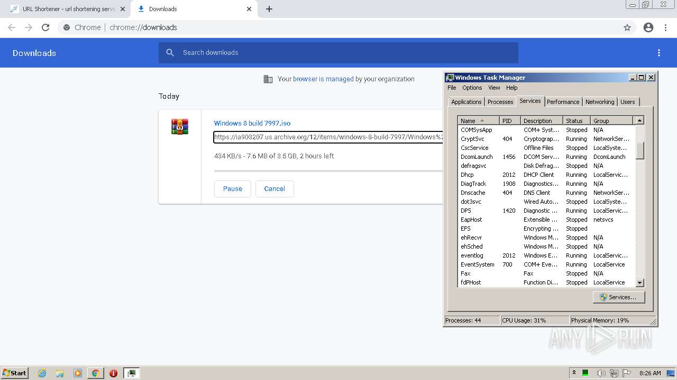This screenshot has height=380, width=677.
Task: Open Chrome's three-dot main menu
Action: coord(665,27)
